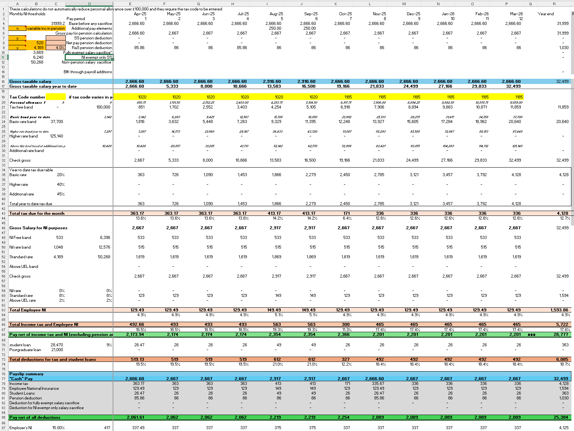
Task: Click the student loan threshold 28,470 cell
Action: (55, 345)
